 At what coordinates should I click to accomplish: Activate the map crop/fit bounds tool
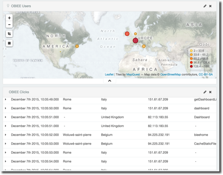(x=10, y=34)
